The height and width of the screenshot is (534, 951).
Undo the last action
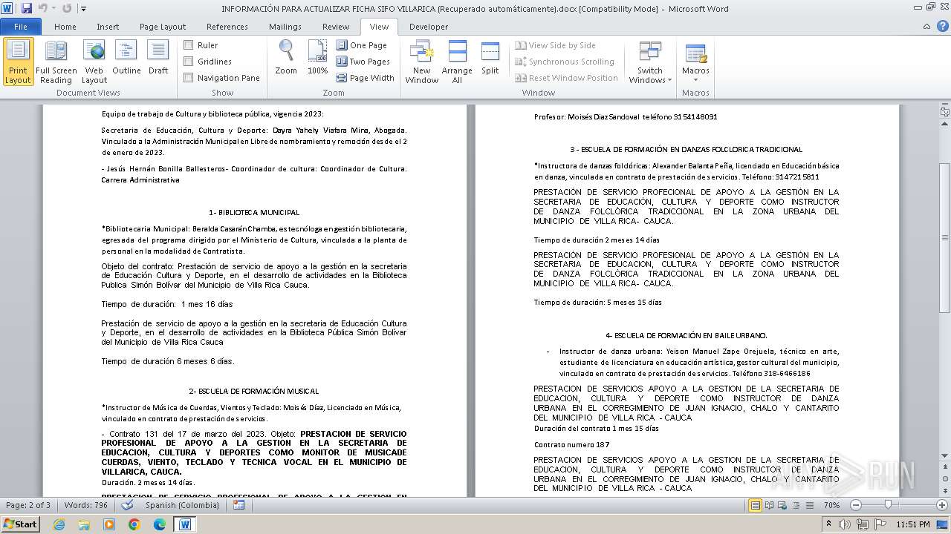click(42, 9)
